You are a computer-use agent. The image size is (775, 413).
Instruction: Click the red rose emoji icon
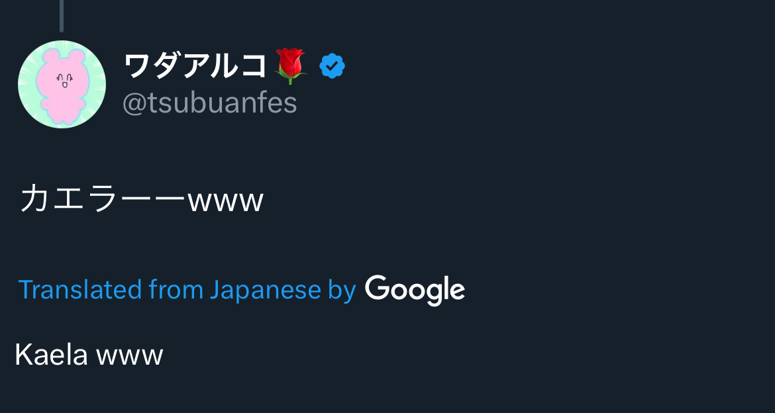click(x=290, y=66)
